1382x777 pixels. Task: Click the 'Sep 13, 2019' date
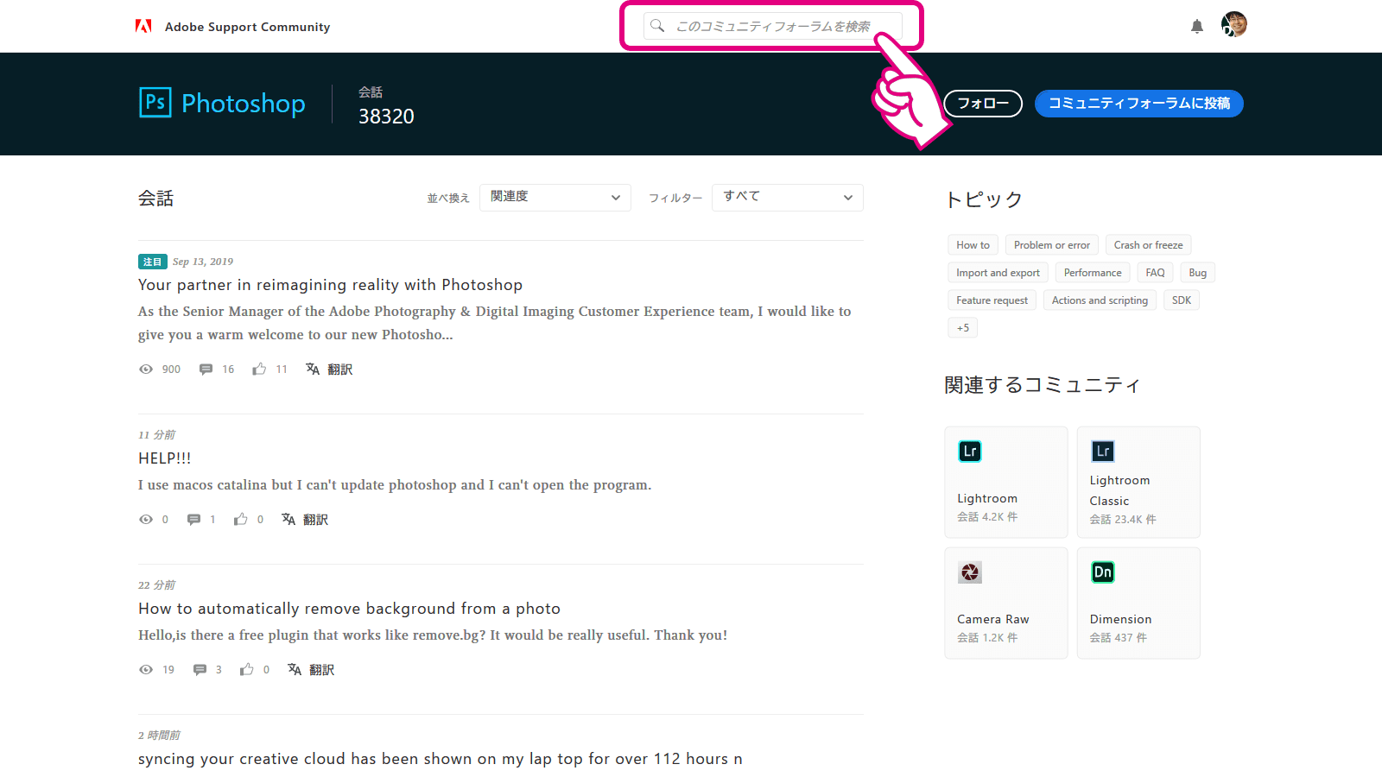tap(203, 262)
